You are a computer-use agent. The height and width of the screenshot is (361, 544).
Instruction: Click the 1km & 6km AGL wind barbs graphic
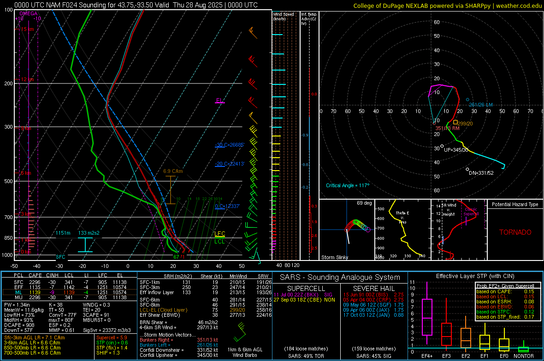pyautogui.click(x=240, y=332)
